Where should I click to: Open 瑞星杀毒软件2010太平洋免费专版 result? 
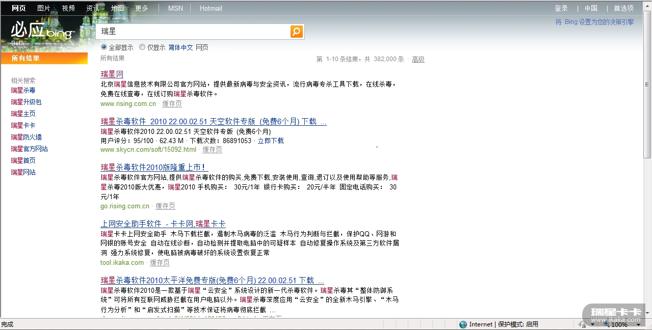[x=213, y=281]
